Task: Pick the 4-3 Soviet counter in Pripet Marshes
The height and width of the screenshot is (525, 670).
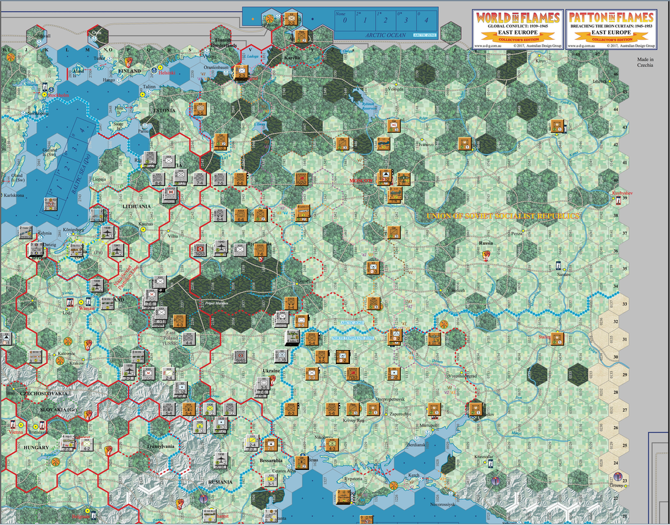Action: pyautogui.click(x=179, y=321)
